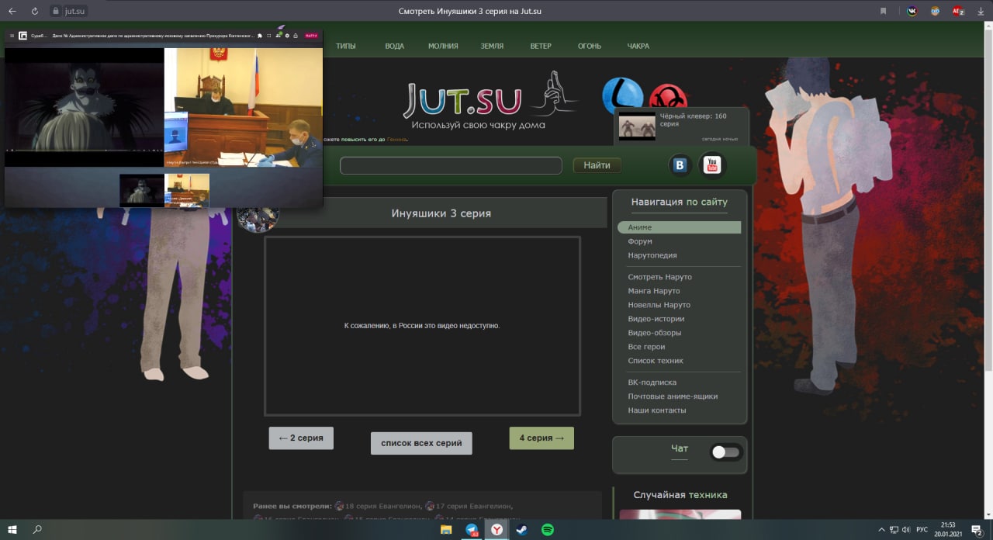The height and width of the screenshot is (540, 993).
Task: Open Windows taskbar search
Action: (37, 529)
